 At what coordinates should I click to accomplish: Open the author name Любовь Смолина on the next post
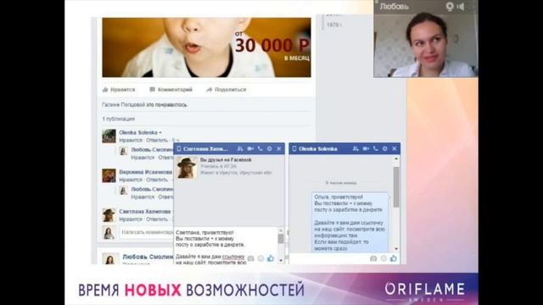click(148, 257)
